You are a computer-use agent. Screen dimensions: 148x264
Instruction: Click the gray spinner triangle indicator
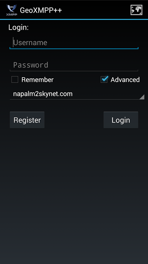[x=142, y=97]
